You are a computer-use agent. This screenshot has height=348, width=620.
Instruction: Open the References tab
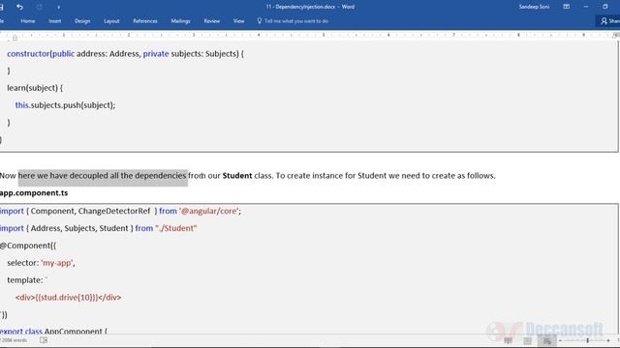pos(145,21)
